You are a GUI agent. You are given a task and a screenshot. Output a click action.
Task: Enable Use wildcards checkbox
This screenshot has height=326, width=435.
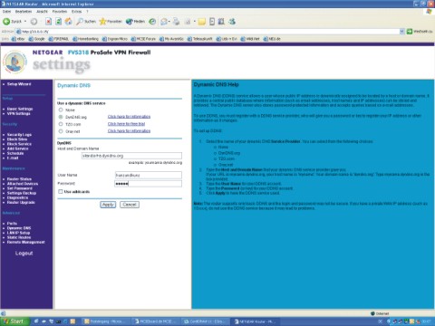pos(61,192)
